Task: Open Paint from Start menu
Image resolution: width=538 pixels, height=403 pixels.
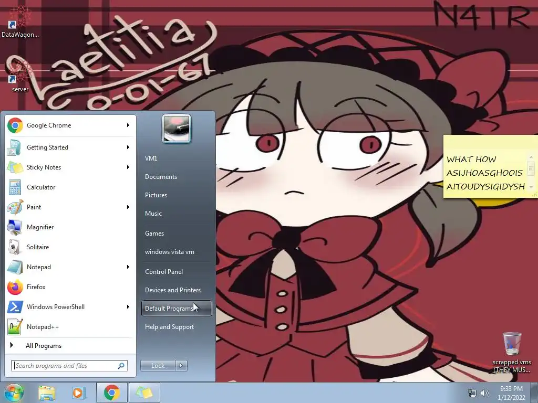Action: pyautogui.click(x=70, y=207)
